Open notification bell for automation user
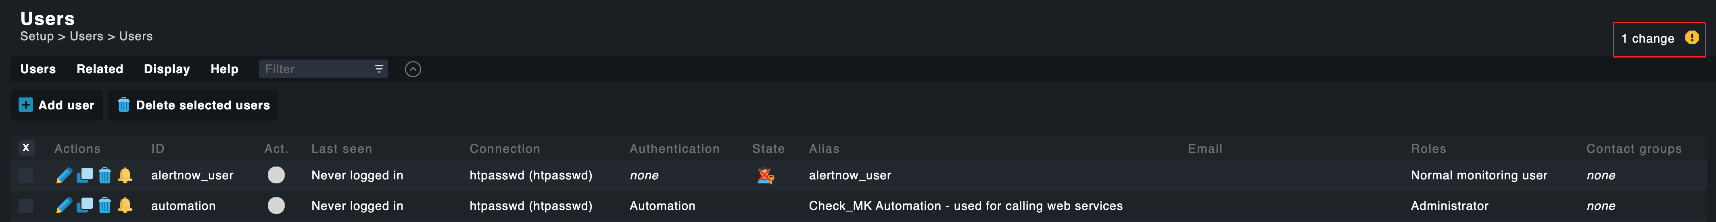This screenshot has height=222, width=1716. (125, 206)
